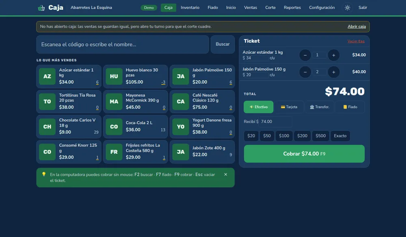Open the Ventas tab
This screenshot has height=237, width=406.
(x=251, y=8)
